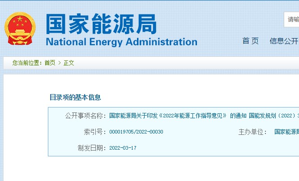The width and height of the screenshot is (299, 181).
Task: Click the 您当前位置 breadcrumb label
Action: tap(27, 63)
